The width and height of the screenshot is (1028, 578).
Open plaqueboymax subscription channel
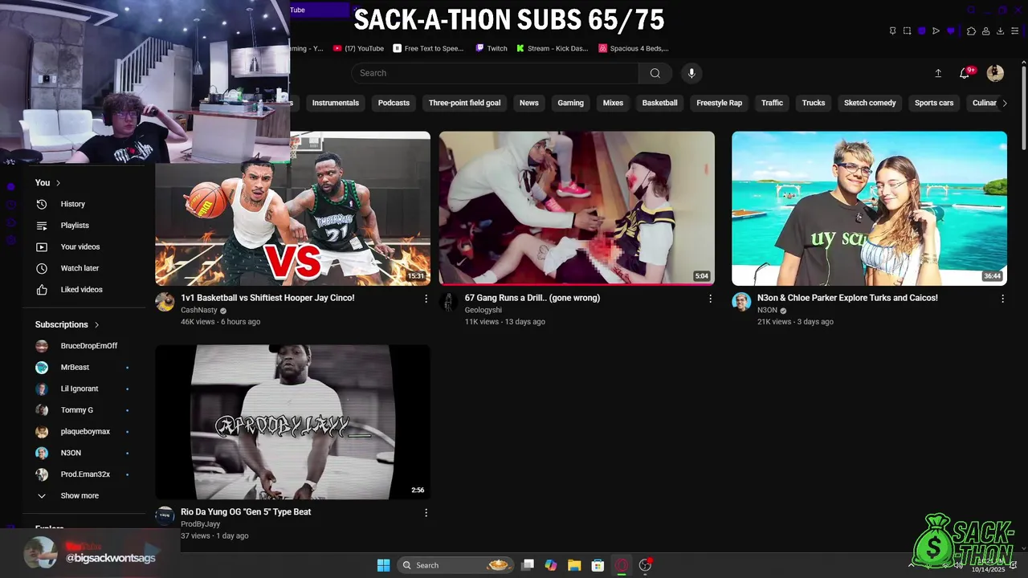tap(85, 432)
